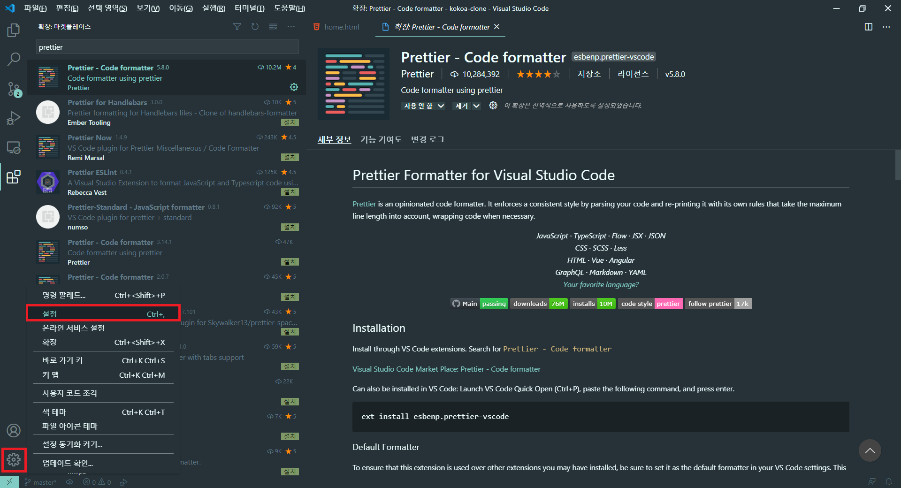This screenshot has height=488, width=901.
Task: Open the 보기(V) menu
Action: [148, 8]
